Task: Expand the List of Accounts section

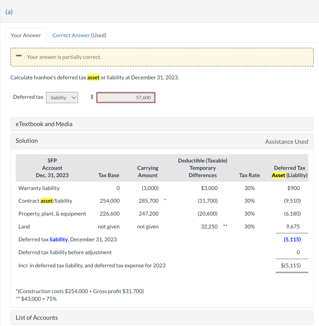Action: (x=36, y=317)
